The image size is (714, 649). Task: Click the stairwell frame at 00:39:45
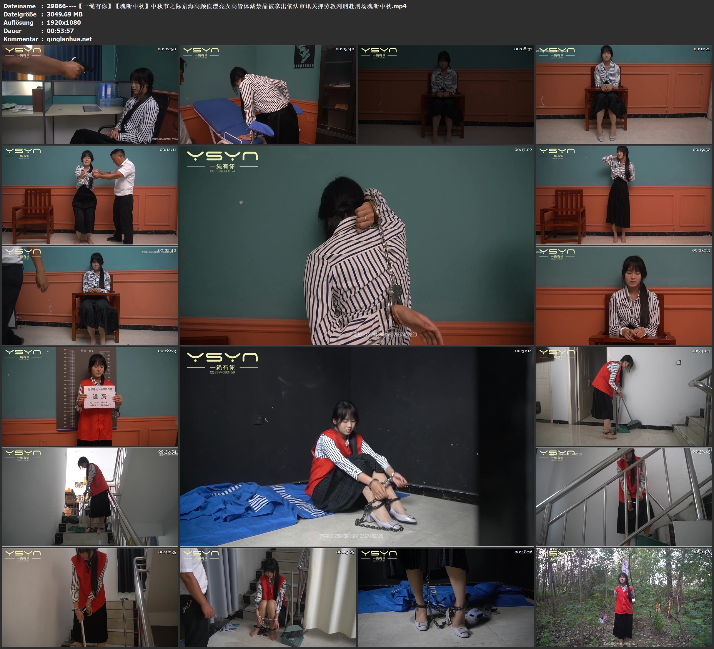click(623, 497)
